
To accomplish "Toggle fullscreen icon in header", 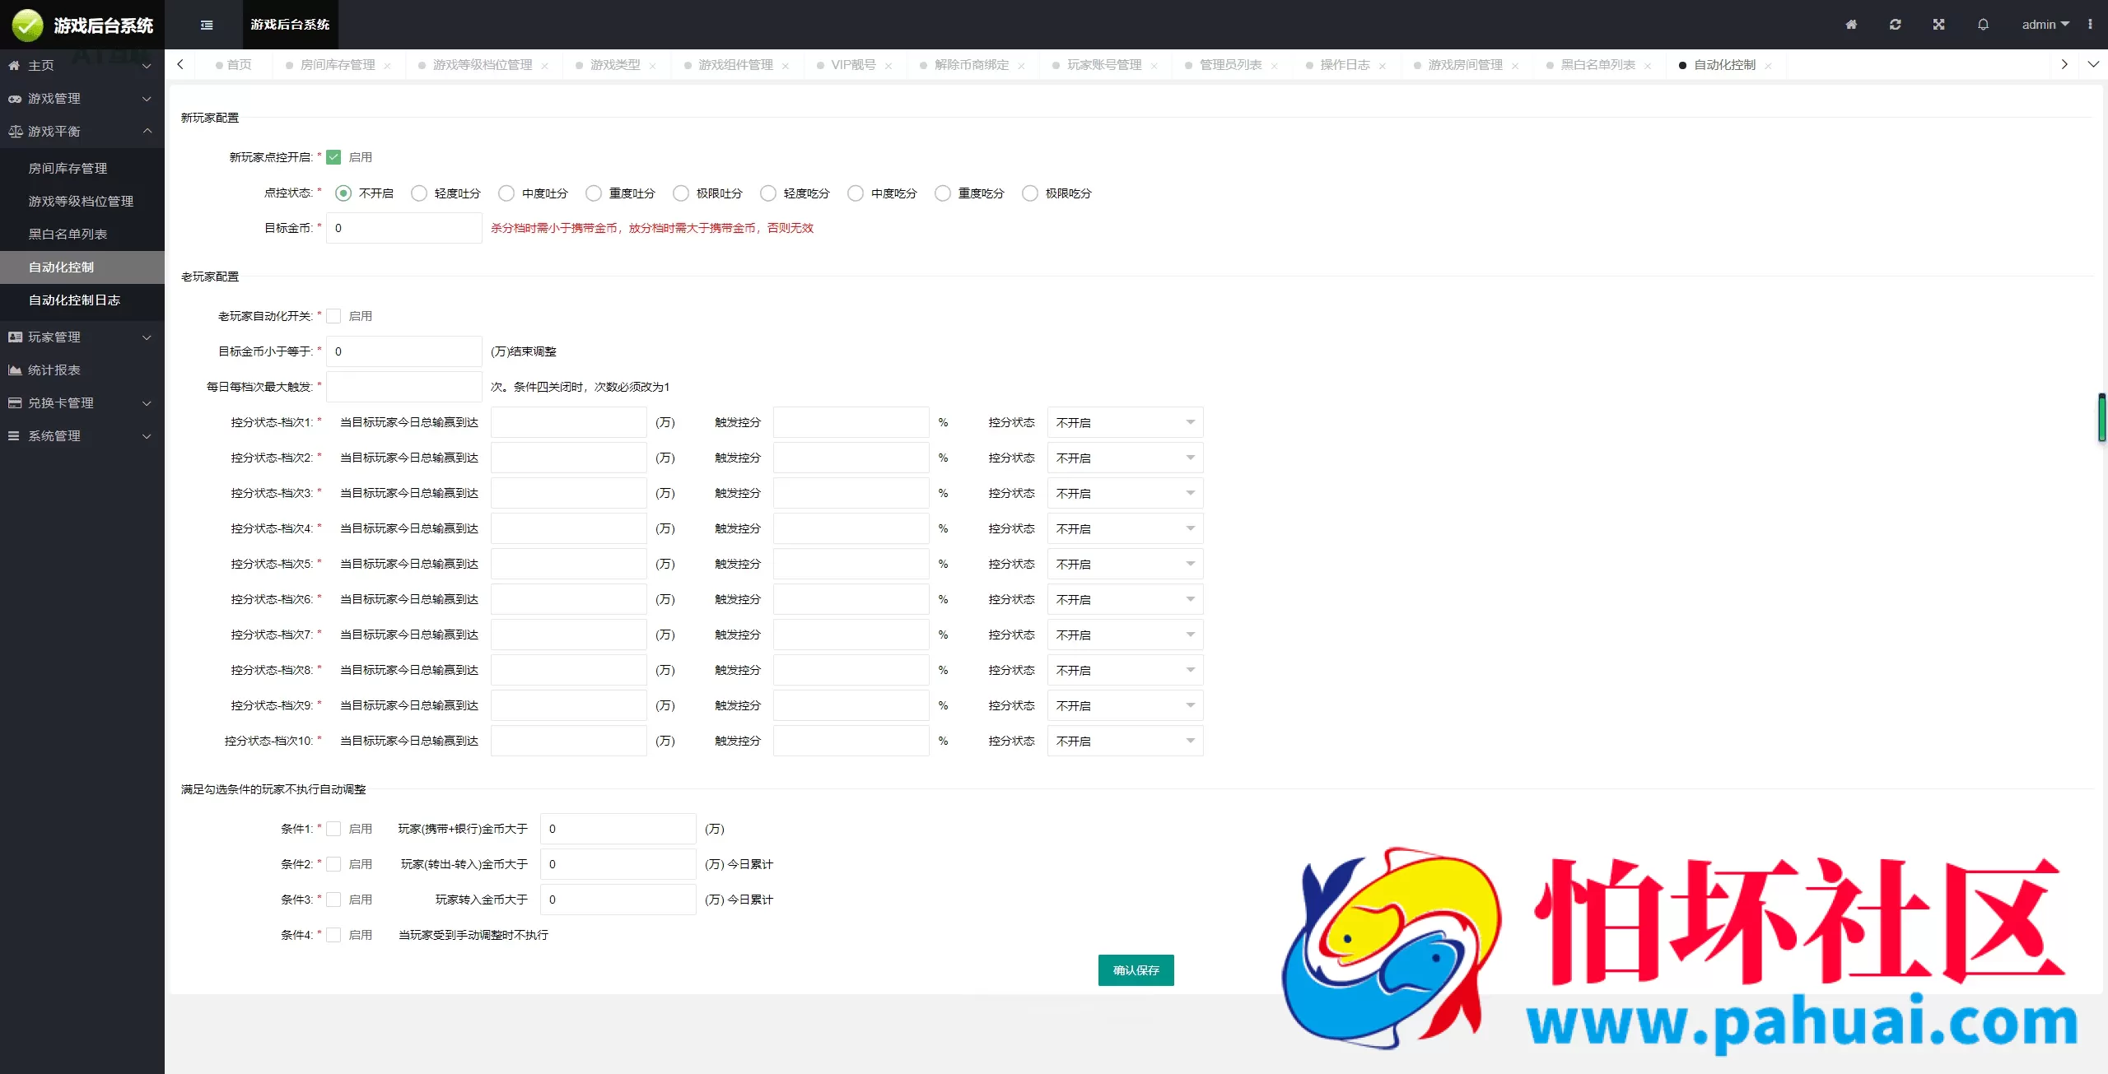I will pyautogui.click(x=1939, y=25).
